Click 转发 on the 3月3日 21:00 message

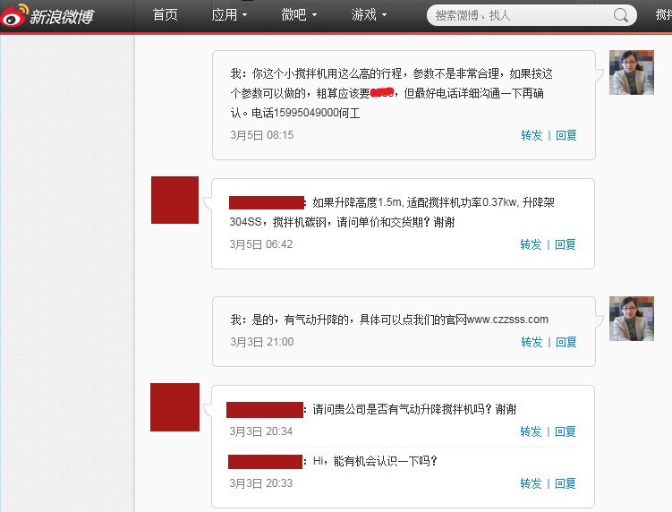[x=532, y=342]
